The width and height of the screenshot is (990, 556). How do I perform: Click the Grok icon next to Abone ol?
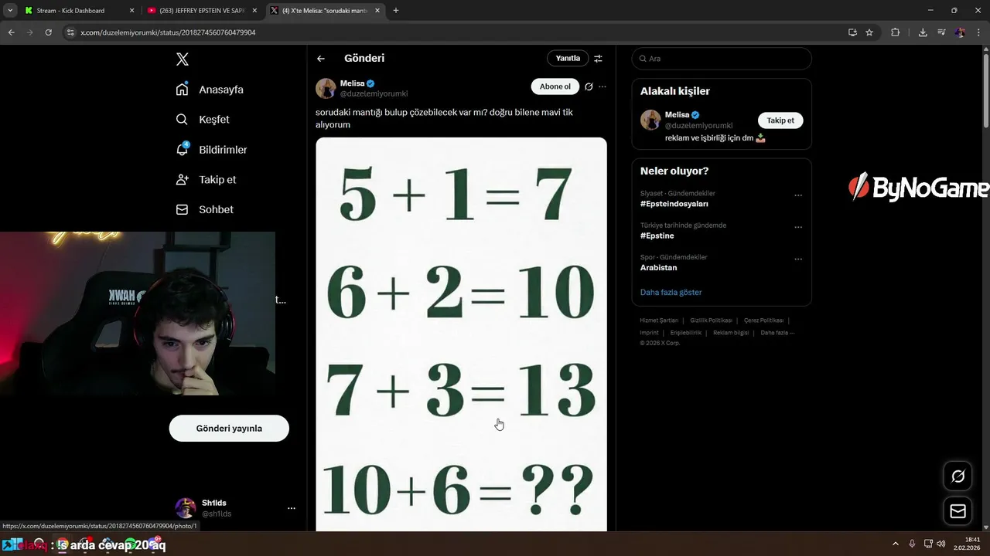589,87
